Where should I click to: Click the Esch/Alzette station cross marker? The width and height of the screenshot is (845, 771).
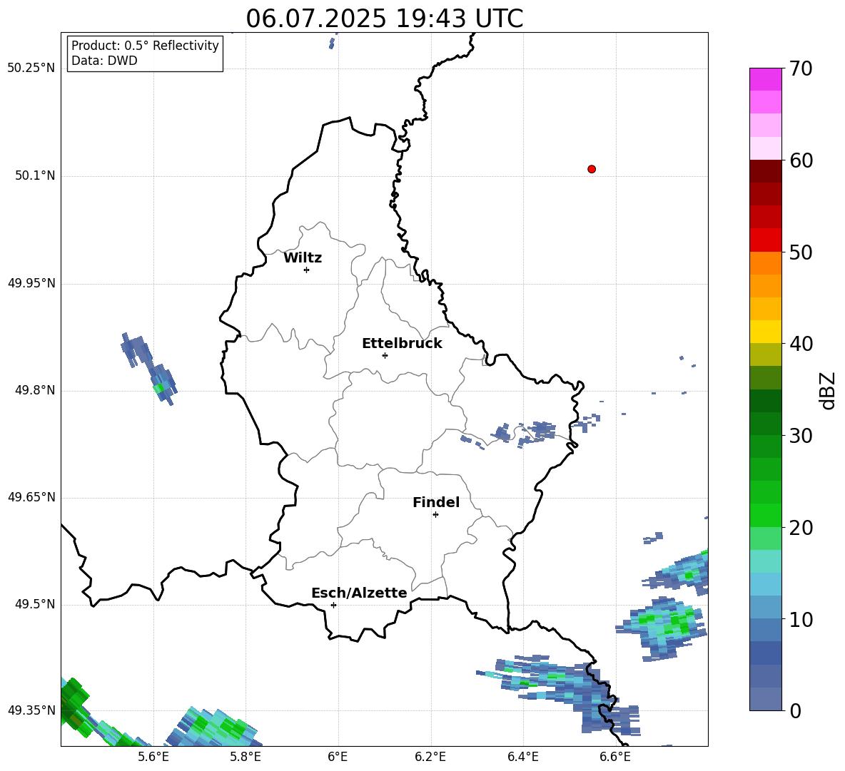coord(333,605)
